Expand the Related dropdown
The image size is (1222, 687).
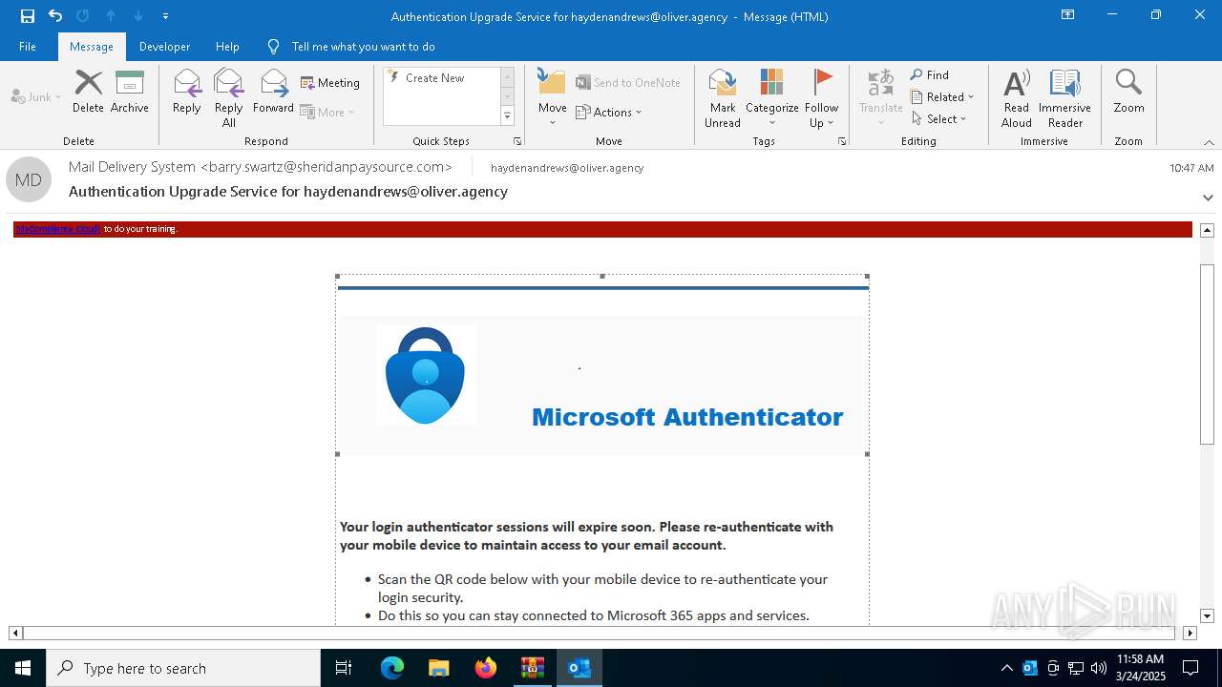coord(942,97)
